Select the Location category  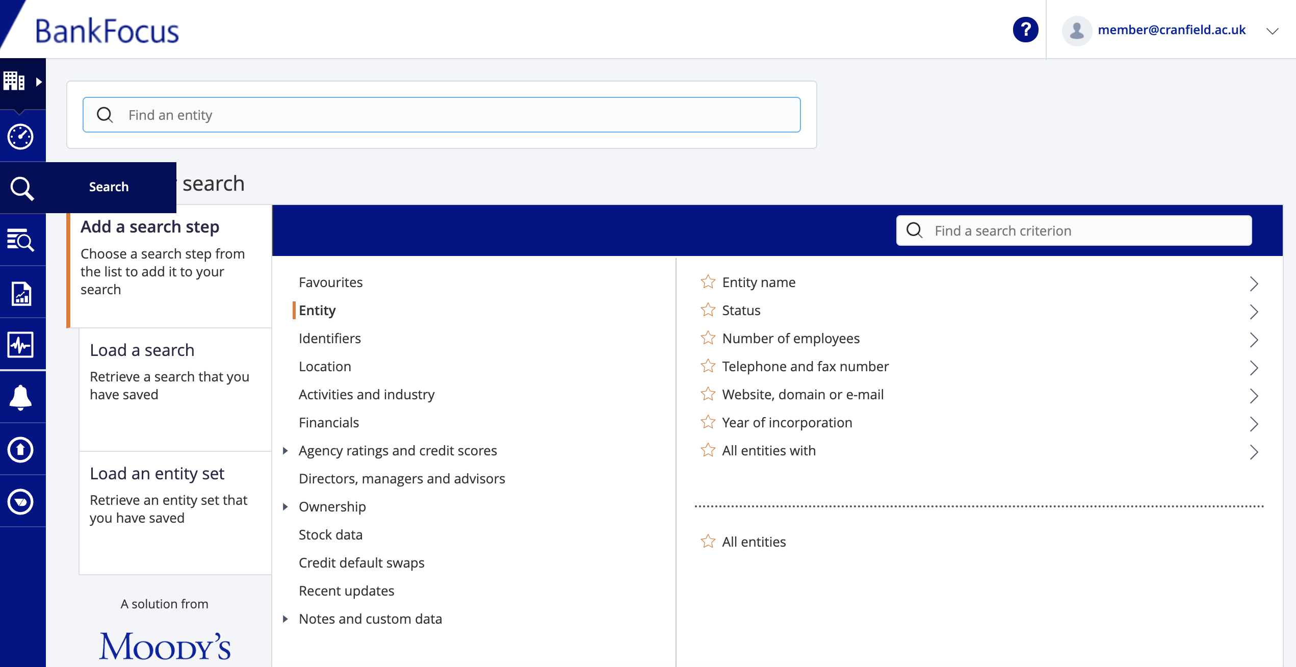coord(325,367)
